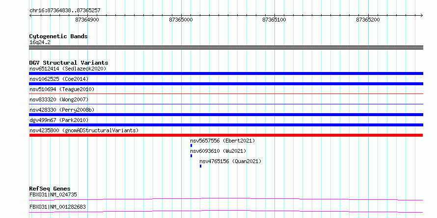437x218 pixels.
Task: Select the thin blue line for nsv833320
Action: tap(226, 104)
